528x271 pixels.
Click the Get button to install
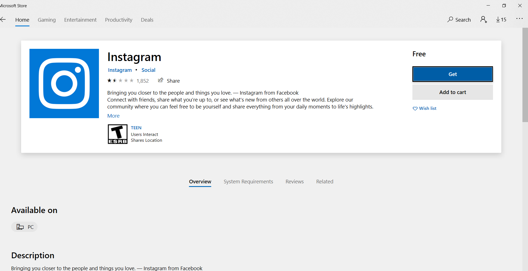coord(452,74)
